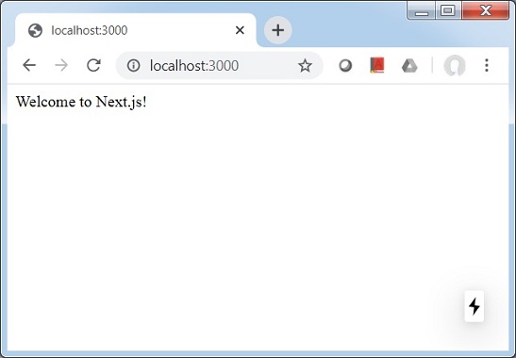Image resolution: width=516 pixels, height=358 pixels.
Task: Go back with the browser back arrow
Action: [x=29, y=65]
